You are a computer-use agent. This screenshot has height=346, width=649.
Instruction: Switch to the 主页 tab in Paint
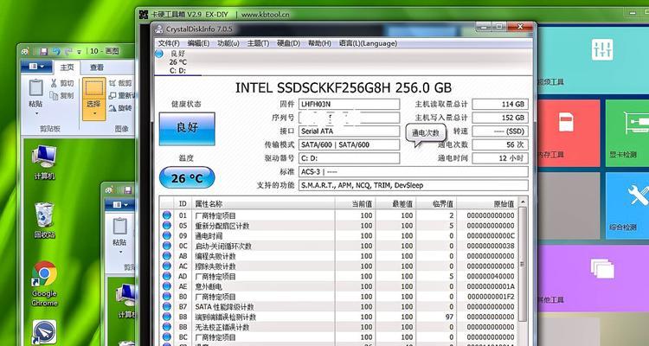67,67
